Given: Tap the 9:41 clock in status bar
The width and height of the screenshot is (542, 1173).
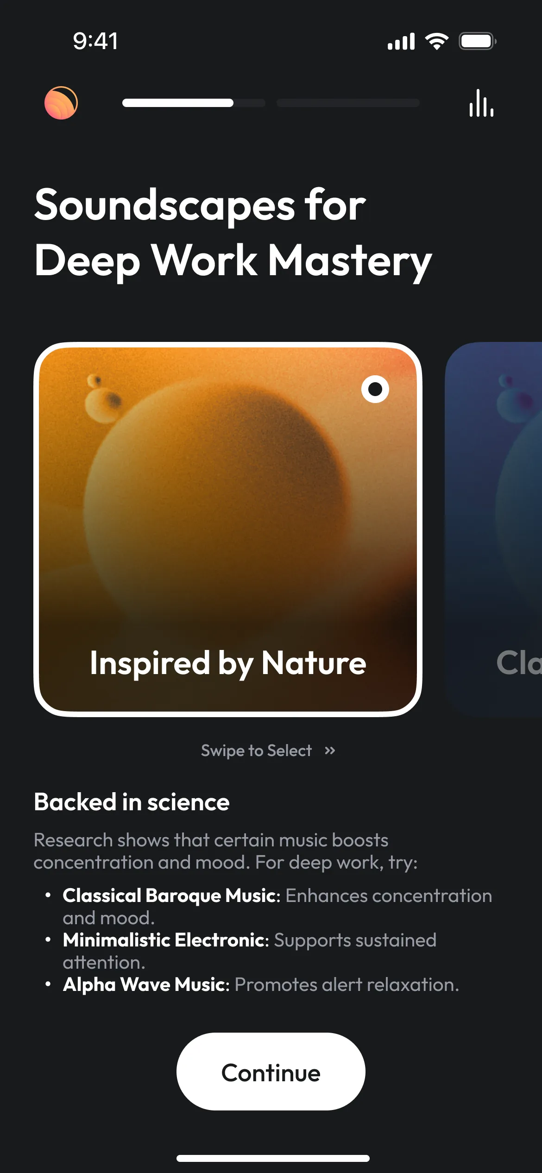Looking at the screenshot, I should point(95,41).
